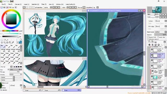Click the hue rainbow slider bar
This screenshot has width=167, height=94.
[10, 31]
